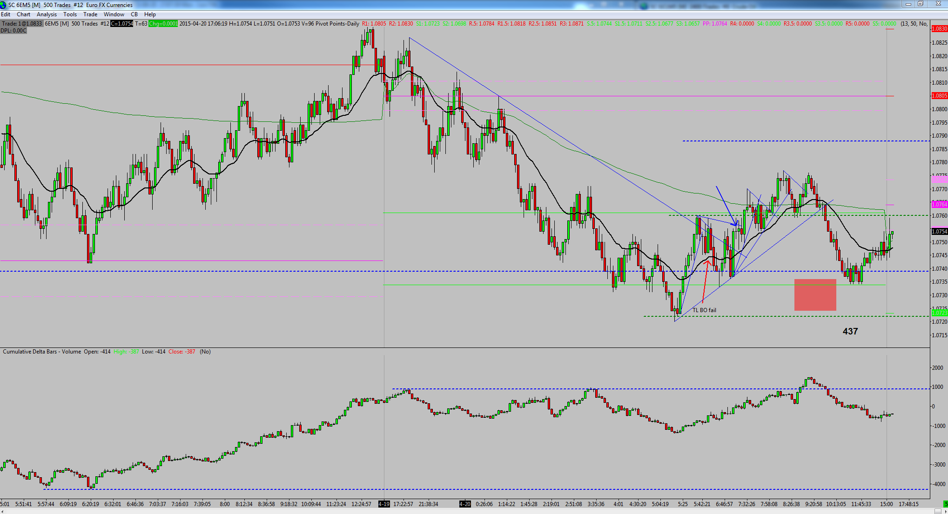Click the 'Cumulative Delta Bars - Volume' study title

[x=42, y=352]
